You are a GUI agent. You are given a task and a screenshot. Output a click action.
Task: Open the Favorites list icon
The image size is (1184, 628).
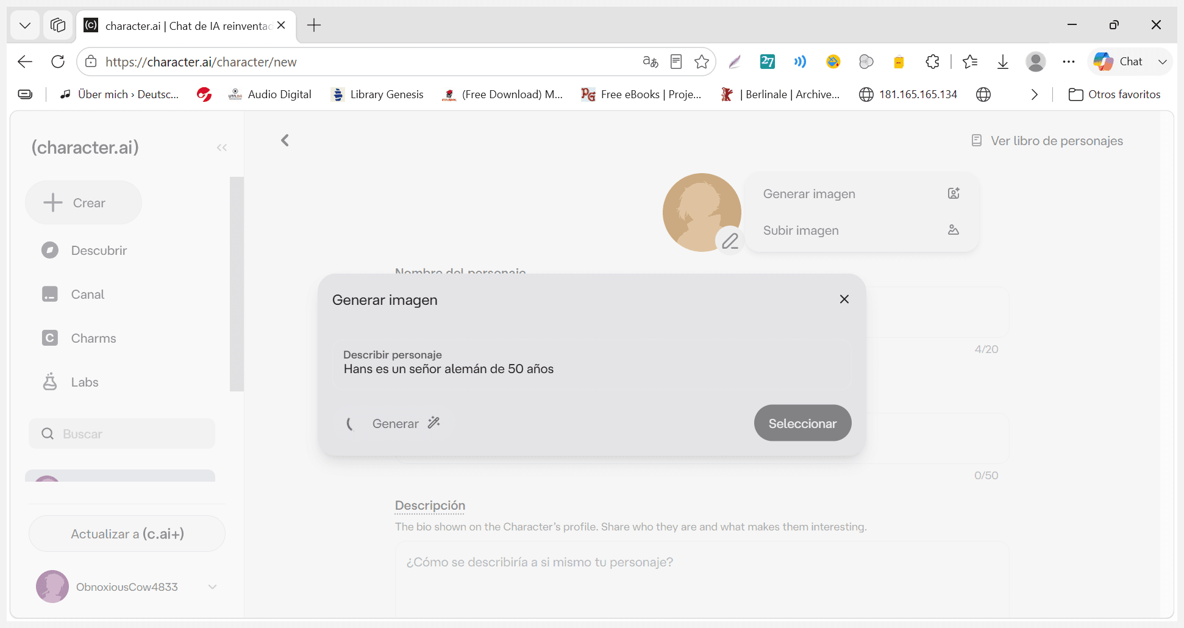point(970,62)
